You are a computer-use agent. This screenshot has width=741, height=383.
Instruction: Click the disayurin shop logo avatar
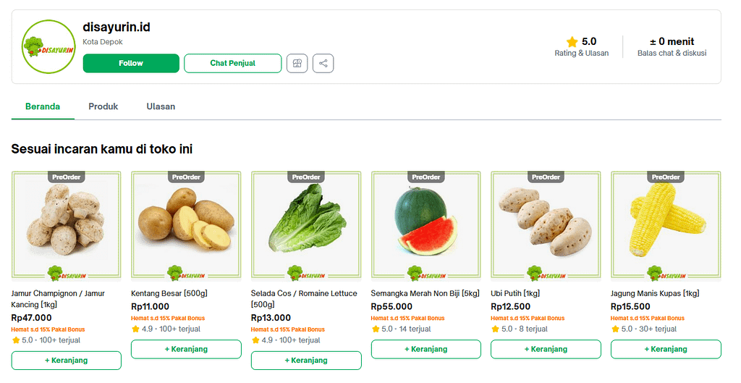point(48,47)
